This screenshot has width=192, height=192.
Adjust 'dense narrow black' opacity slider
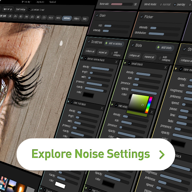coord(96,89)
